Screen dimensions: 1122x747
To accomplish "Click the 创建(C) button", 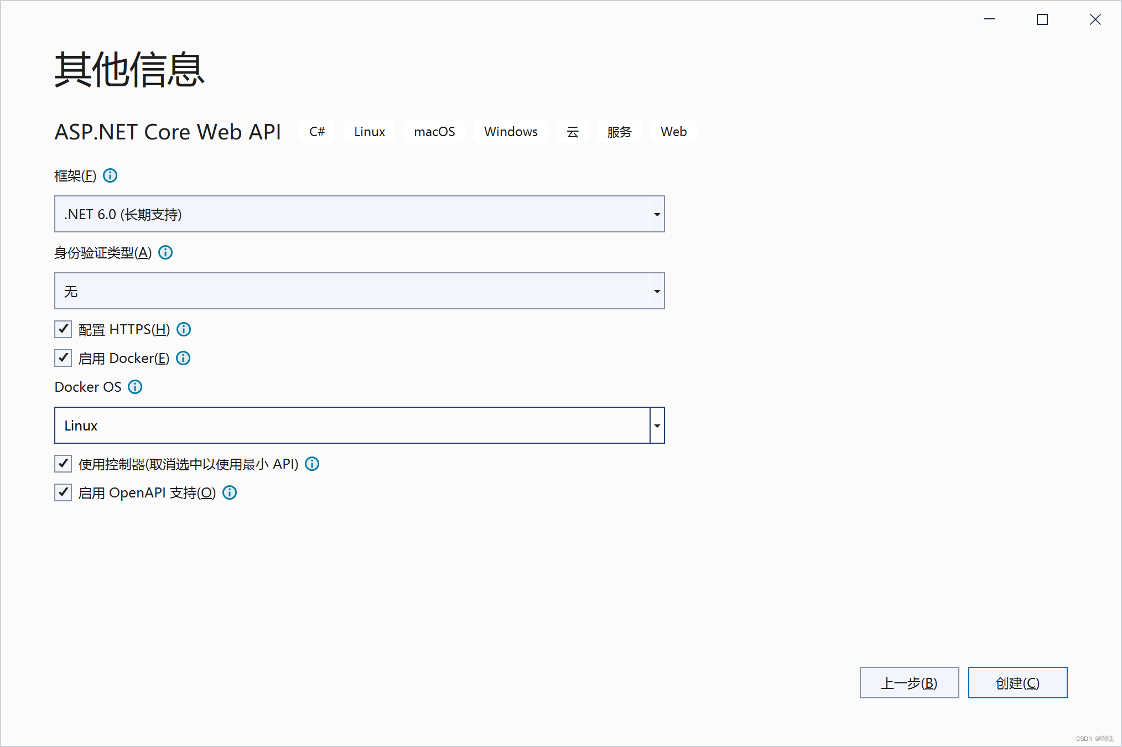I will point(1017,683).
